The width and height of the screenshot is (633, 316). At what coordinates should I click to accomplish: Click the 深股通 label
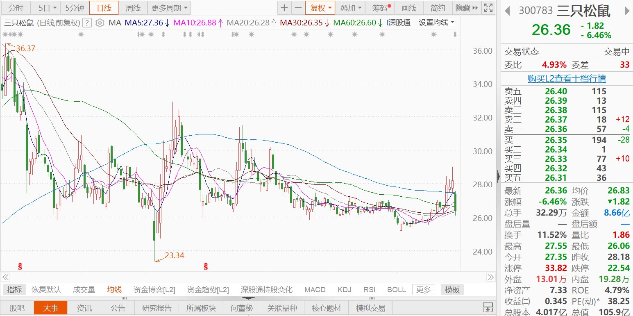pyautogui.click(x=399, y=23)
